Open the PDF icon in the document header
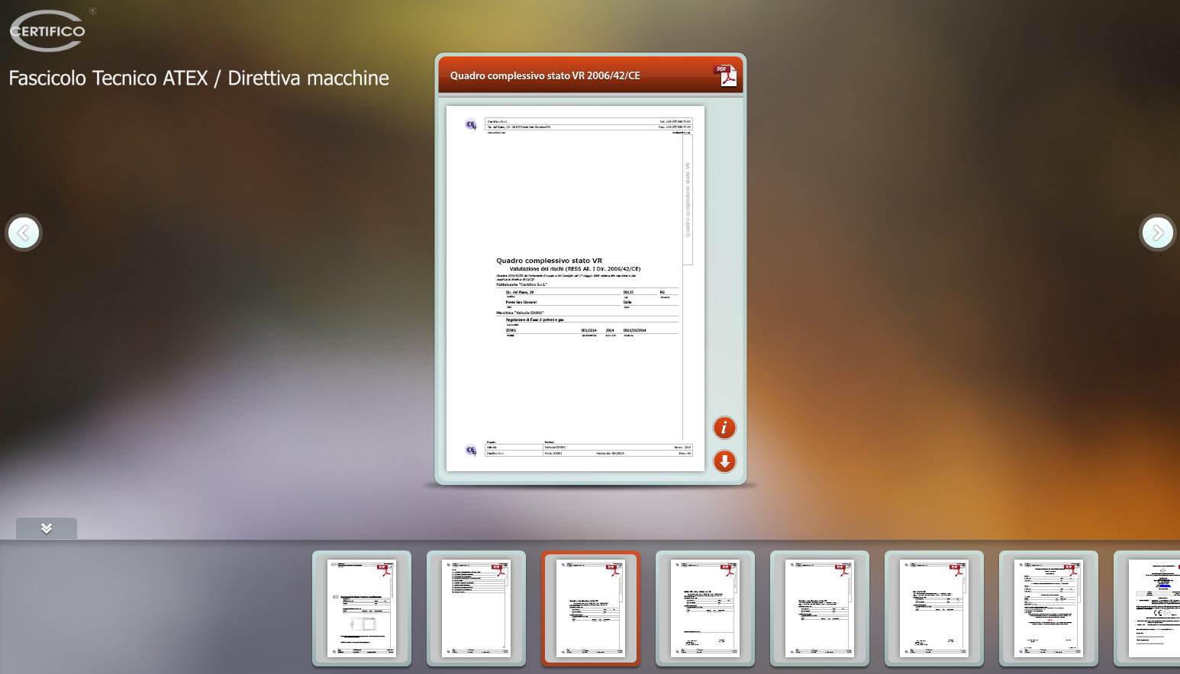The width and height of the screenshot is (1180, 674). (x=725, y=75)
